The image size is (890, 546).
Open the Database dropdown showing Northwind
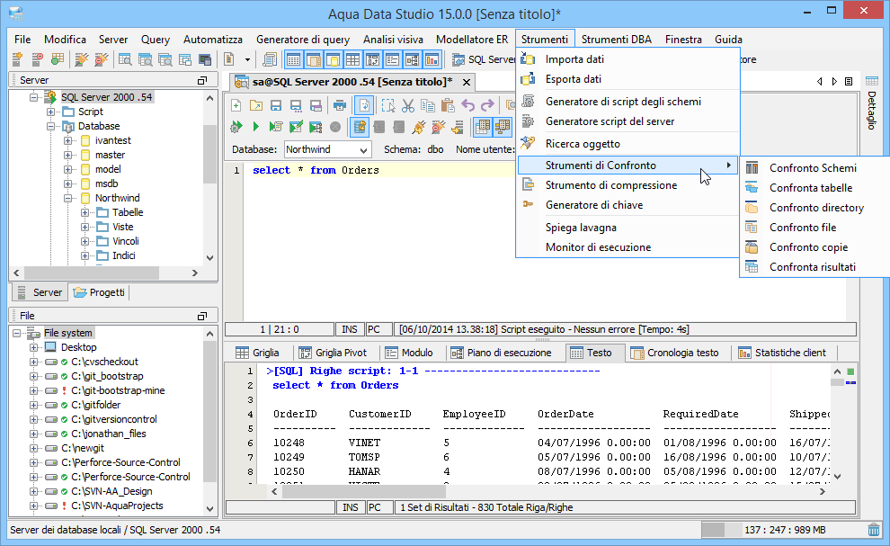(x=363, y=149)
